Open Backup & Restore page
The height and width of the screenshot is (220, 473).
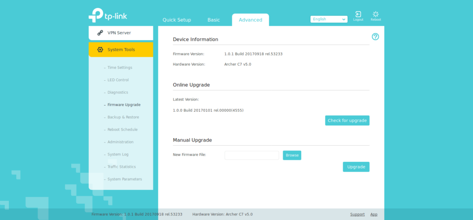pyautogui.click(x=123, y=117)
